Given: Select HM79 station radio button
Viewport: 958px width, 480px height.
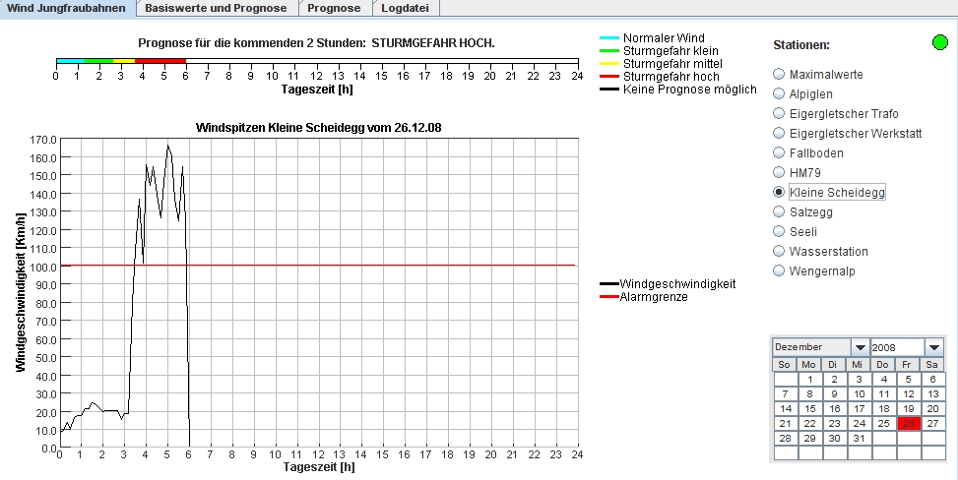Looking at the screenshot, I should 780,172.
